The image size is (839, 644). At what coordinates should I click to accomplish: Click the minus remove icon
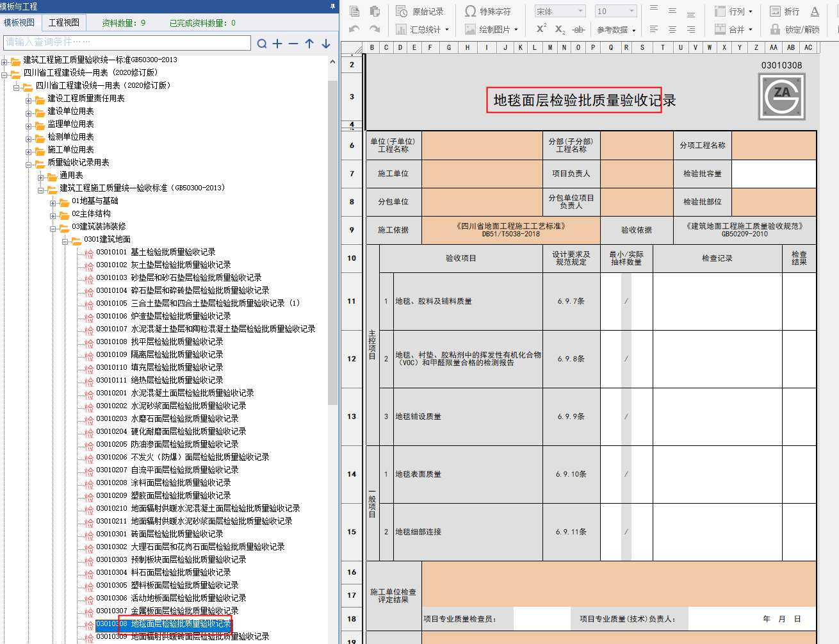pyautogui.click(x=293, y=44)
